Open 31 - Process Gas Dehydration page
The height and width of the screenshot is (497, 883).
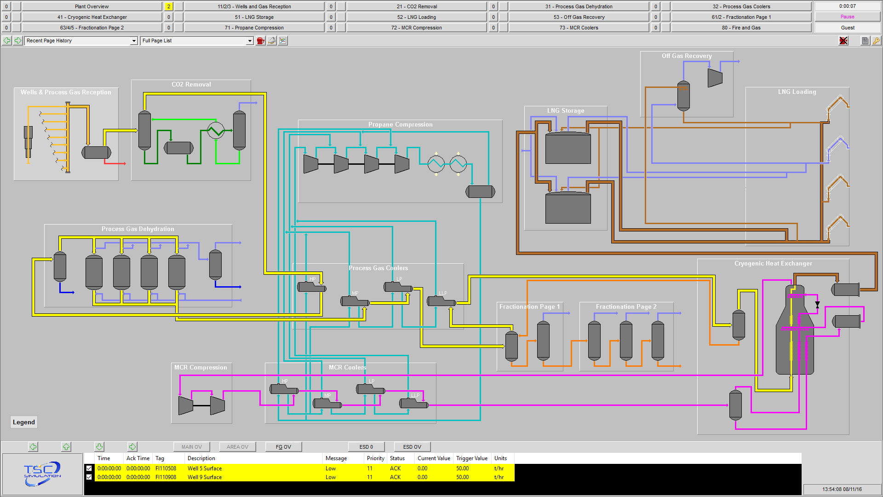coord(579,6)
